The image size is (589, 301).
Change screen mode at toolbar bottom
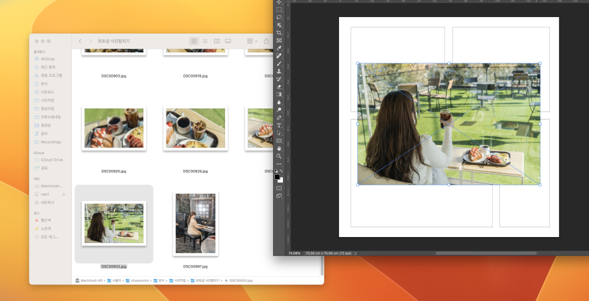279,196
